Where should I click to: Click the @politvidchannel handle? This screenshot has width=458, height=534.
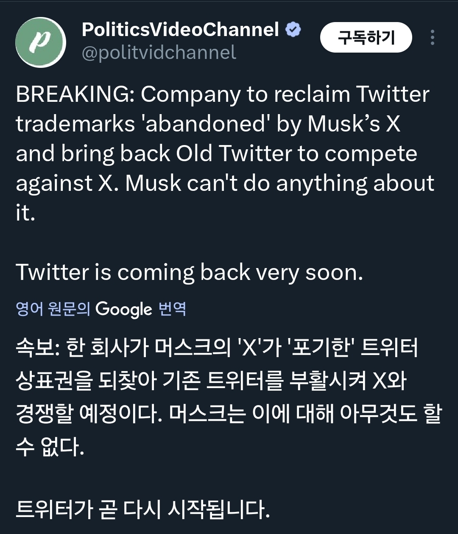click(x=159, y=53)
